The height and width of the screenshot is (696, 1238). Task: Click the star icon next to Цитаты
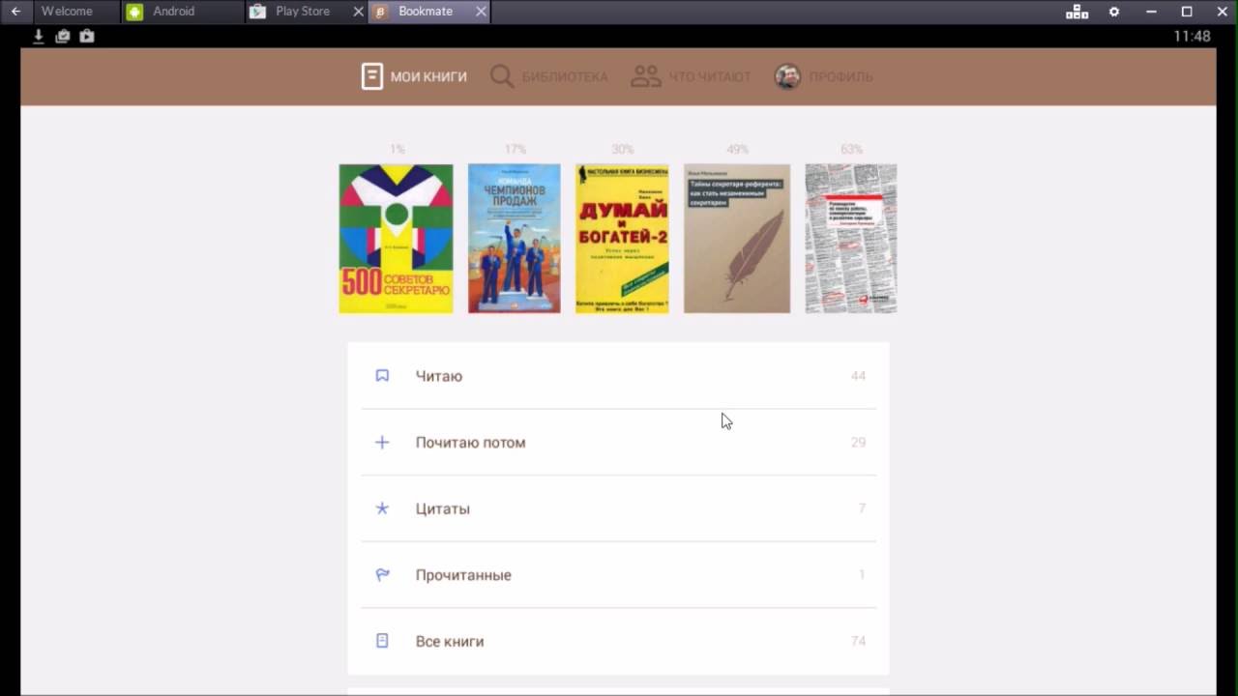tap(382, 508)
